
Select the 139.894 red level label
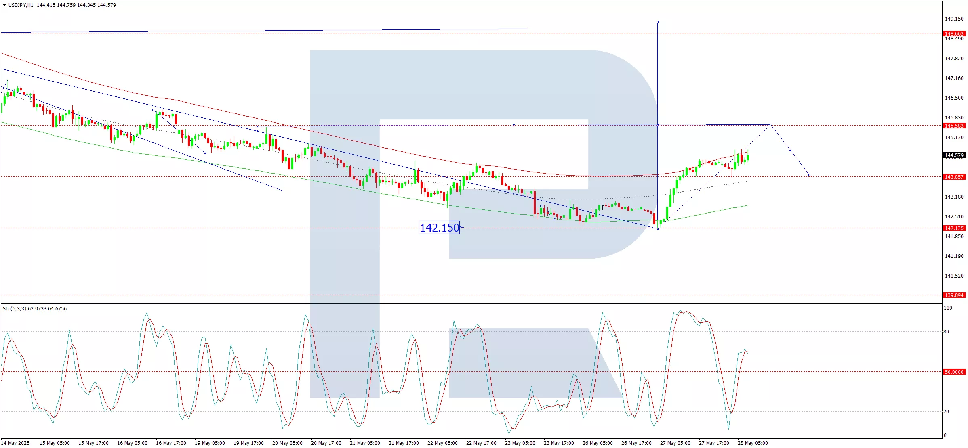954,295
